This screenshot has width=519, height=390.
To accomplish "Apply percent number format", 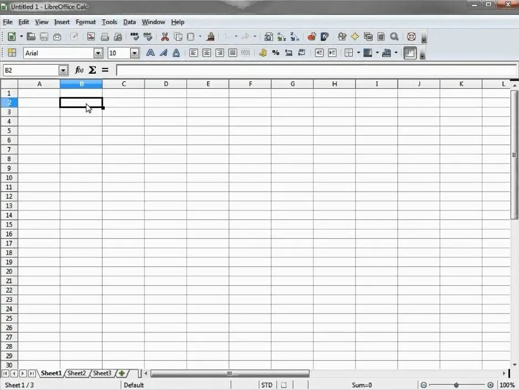I will [276, 53].
